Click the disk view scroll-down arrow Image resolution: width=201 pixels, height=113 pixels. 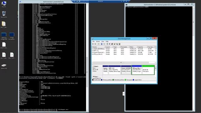coord(156,78)
